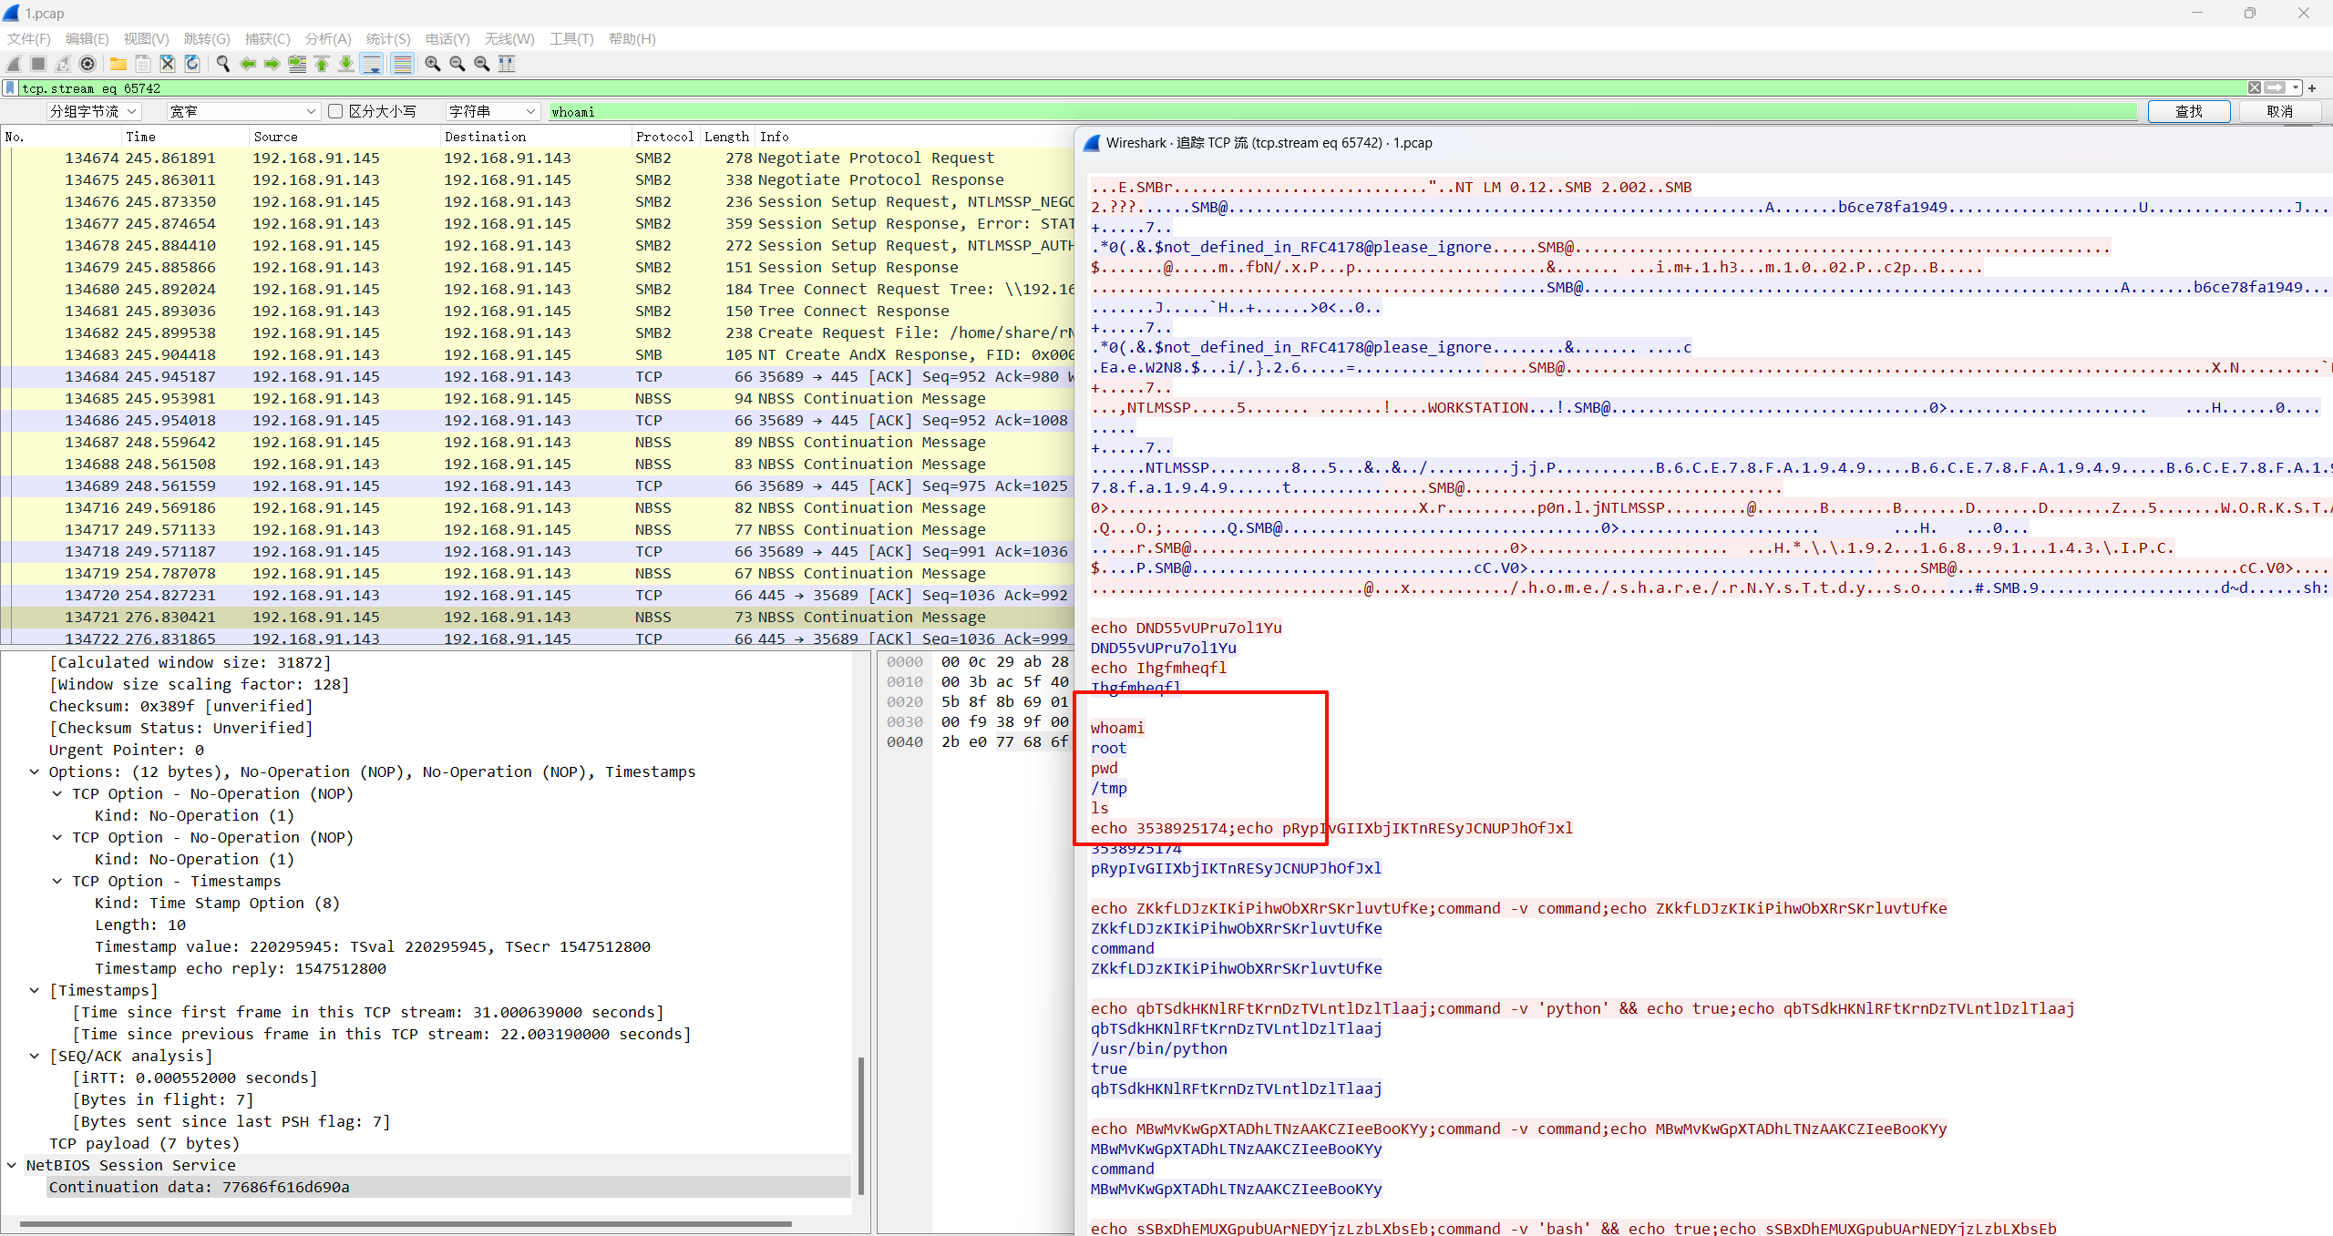Click the open capture file folder icon

(x=118, y=64)
